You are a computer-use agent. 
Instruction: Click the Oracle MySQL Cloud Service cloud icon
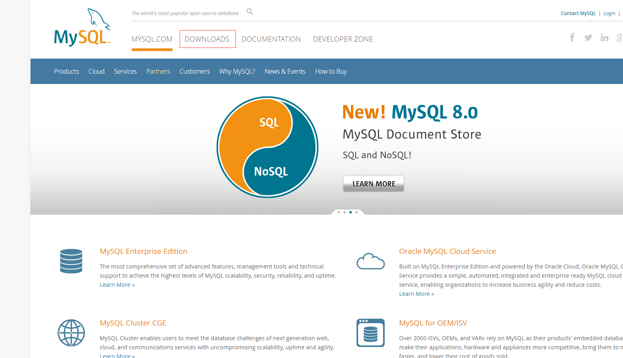(371, 261)
